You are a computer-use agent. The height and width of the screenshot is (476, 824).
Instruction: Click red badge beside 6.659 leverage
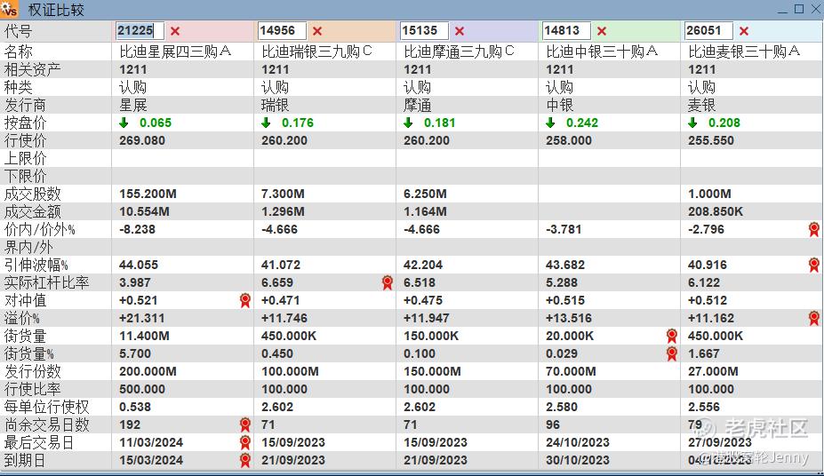388,282
